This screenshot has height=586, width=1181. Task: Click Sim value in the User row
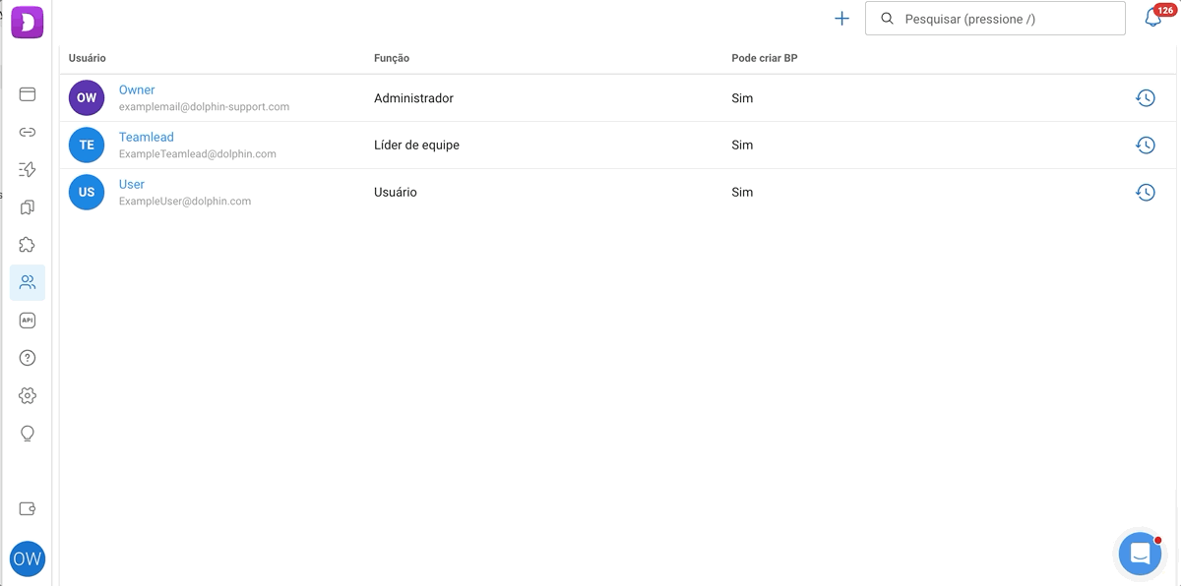(x=742, y=193)
